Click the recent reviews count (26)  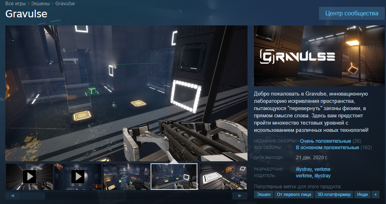tap(357, 141)
